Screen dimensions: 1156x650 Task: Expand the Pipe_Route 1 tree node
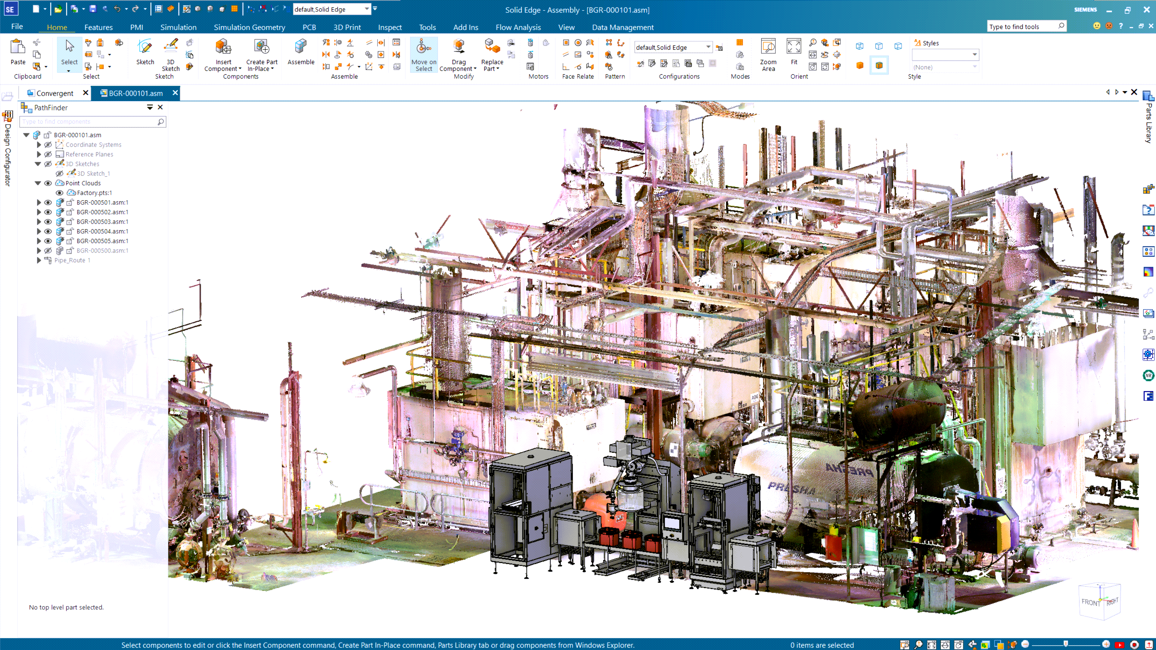[x=39, y=260]
